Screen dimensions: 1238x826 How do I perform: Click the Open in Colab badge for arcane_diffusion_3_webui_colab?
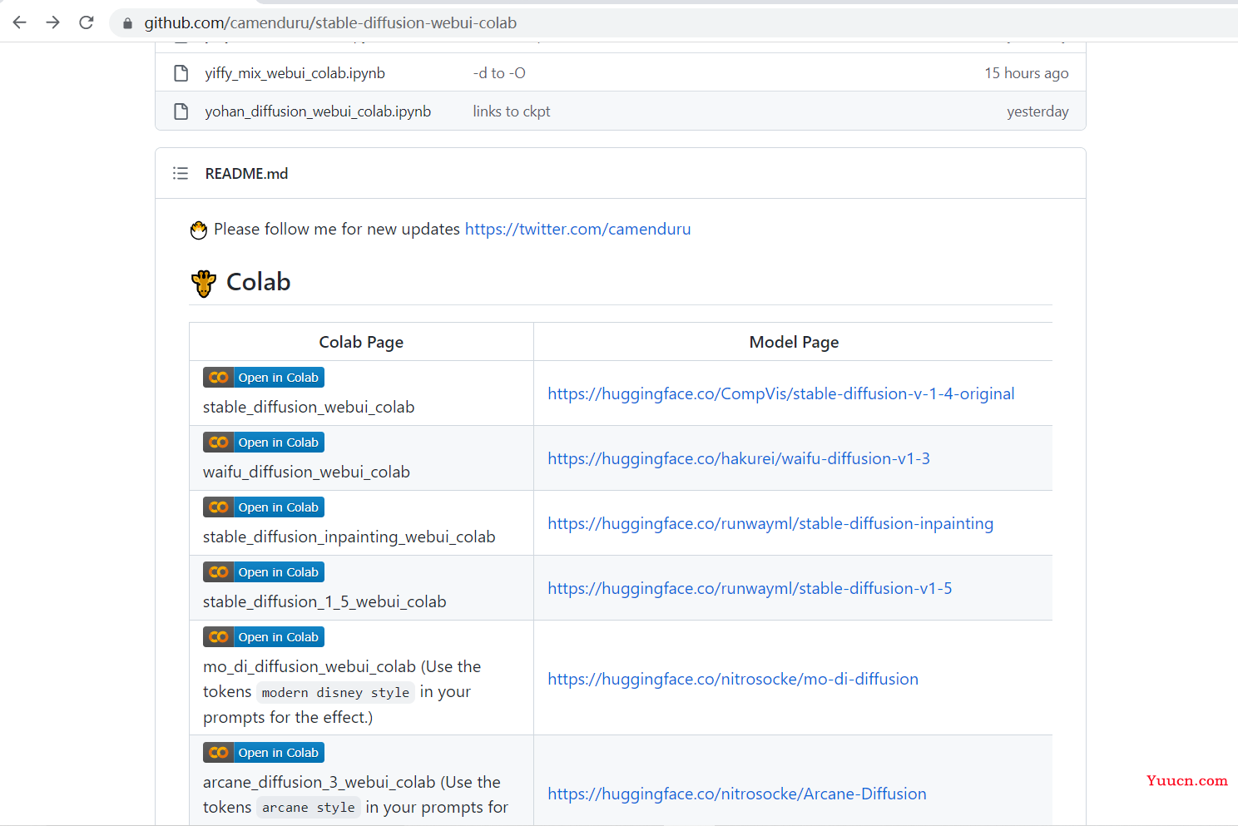click(264, 753)
